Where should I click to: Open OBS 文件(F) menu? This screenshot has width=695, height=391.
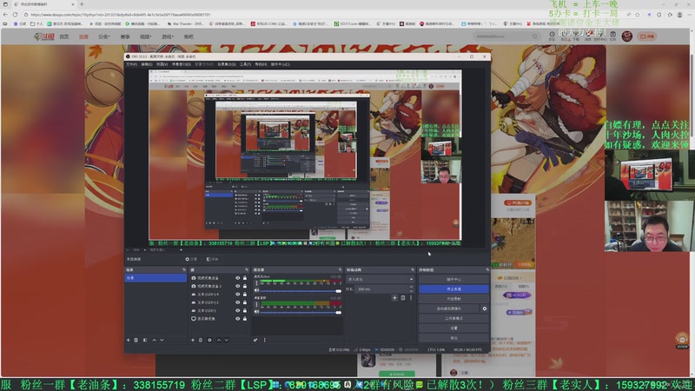coord(131,64)
